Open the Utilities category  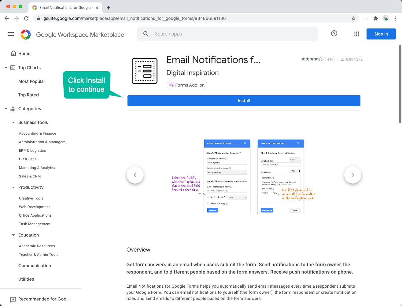point(26,279)
